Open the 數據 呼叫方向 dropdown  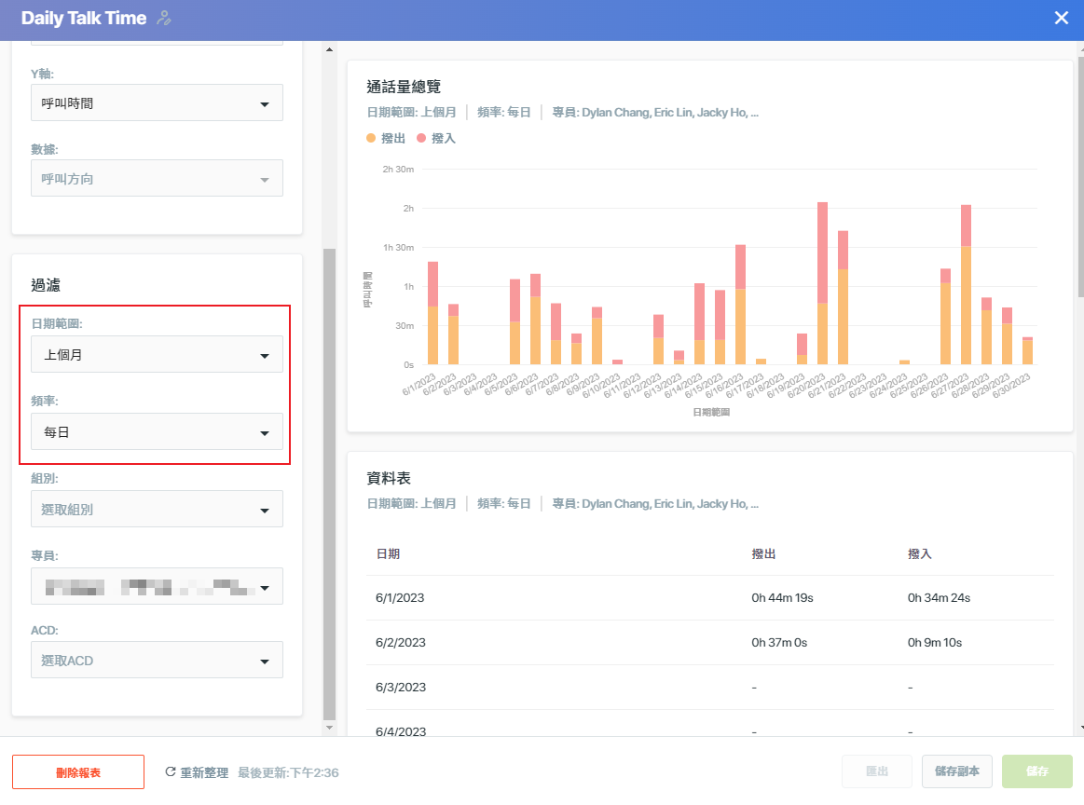click(157, 178)
